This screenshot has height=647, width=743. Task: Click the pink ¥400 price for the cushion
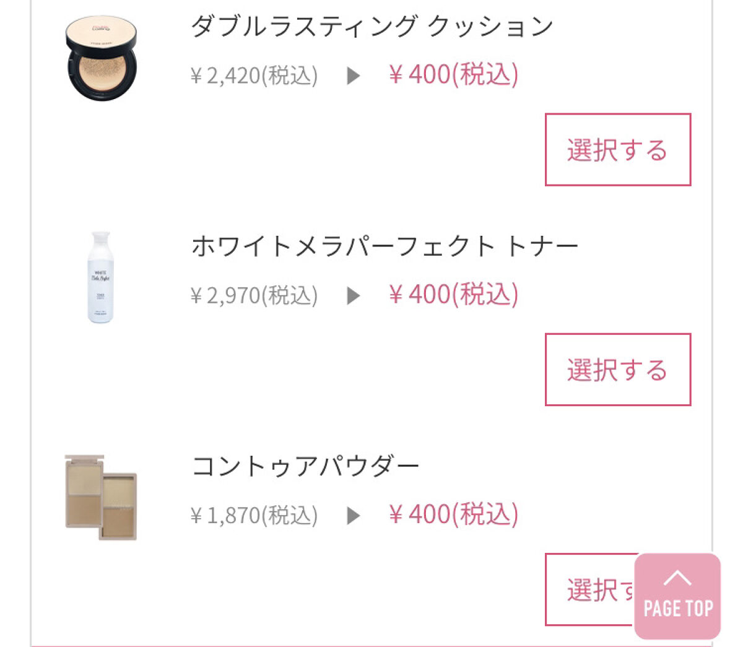(453, 75)
